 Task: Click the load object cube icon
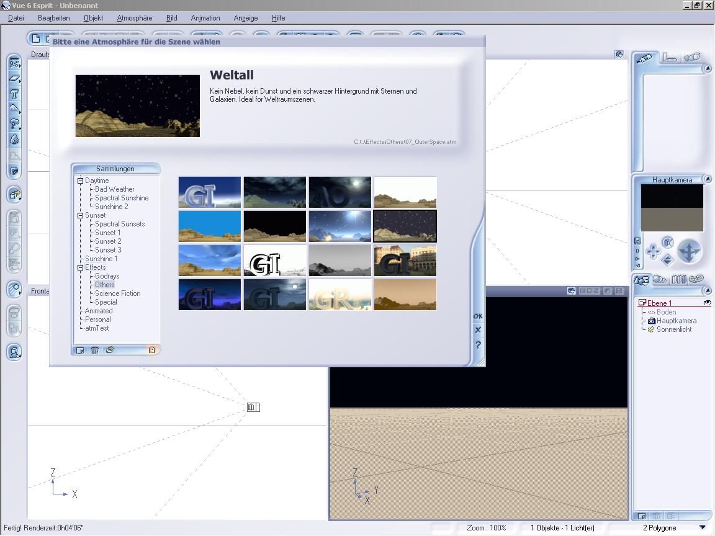(x=15, y=195)
